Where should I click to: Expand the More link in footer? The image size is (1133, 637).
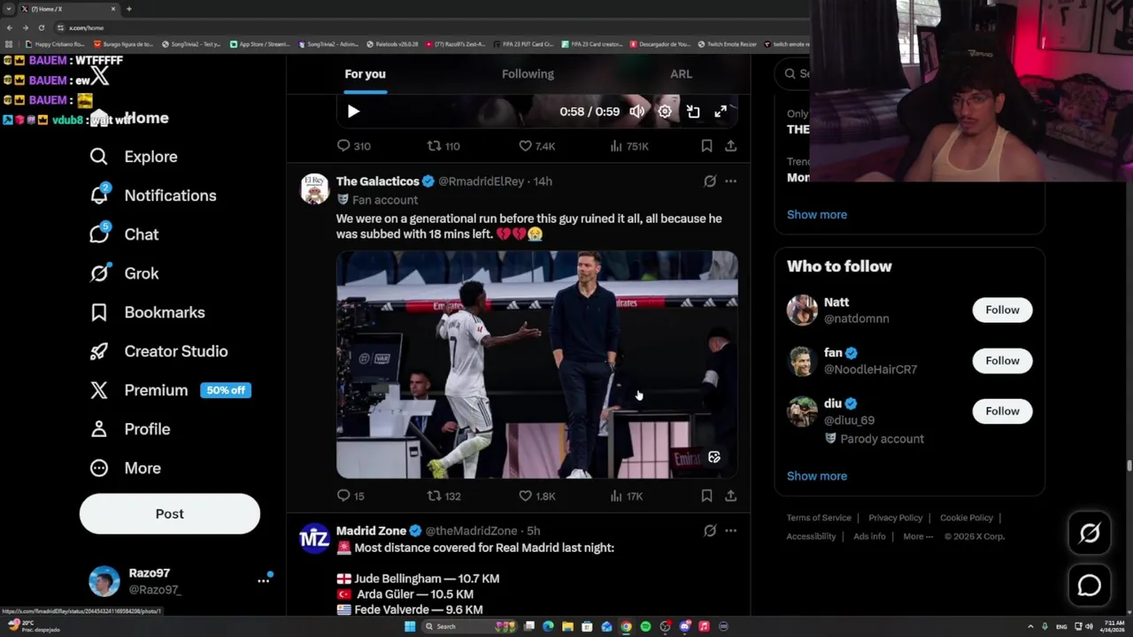click(x=918, y=536)
